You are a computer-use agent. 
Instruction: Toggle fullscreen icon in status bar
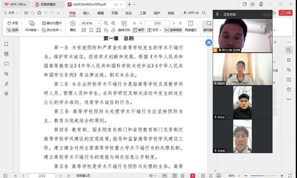[x=290, y=176]
